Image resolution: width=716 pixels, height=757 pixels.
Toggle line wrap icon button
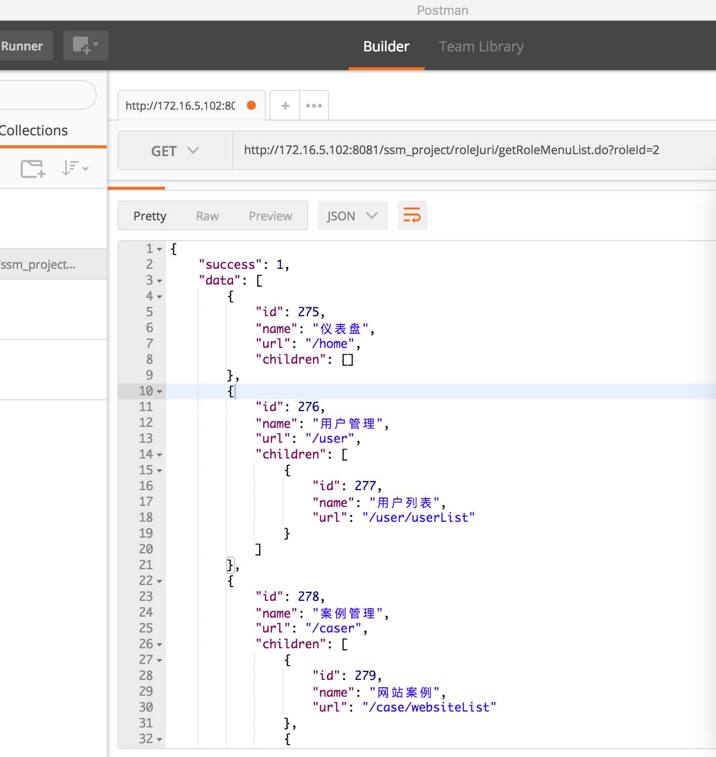tap(412, 215)
